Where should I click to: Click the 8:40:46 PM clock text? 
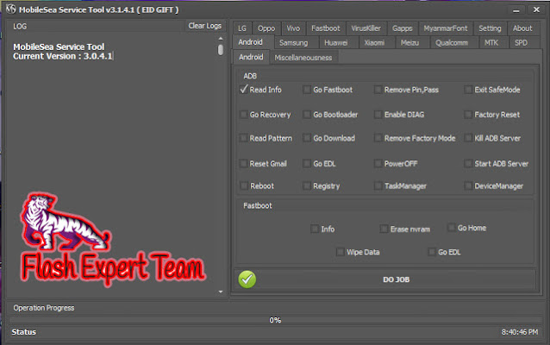(520, 332)
